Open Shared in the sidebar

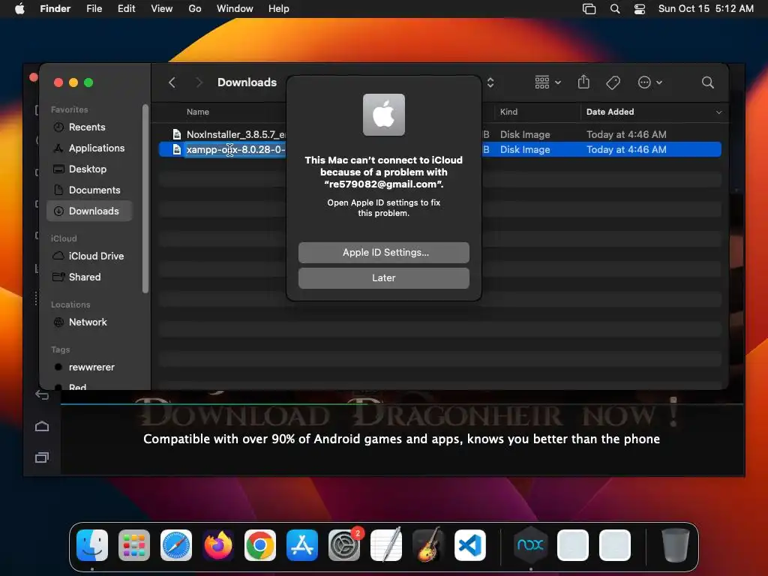(90, 277)
